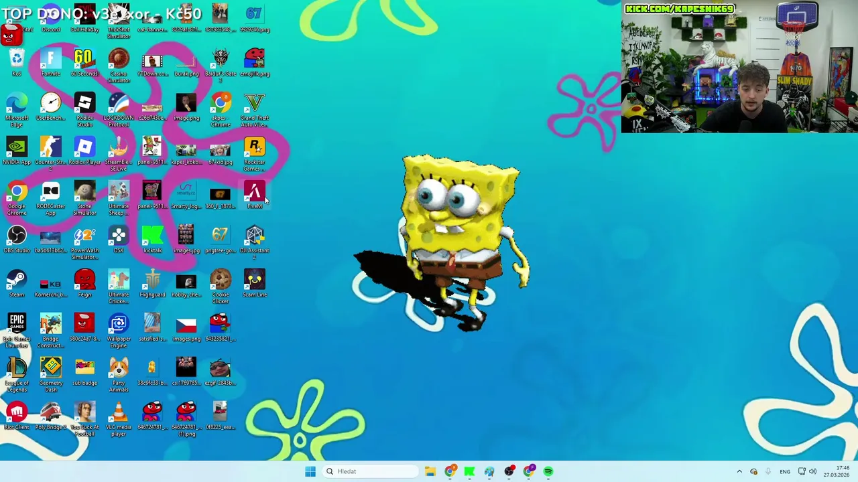This screenshot has height=482, width=858.
Task: Select the emoji1k.png image file
Action: pyautogui.click(x=255, y=62)
